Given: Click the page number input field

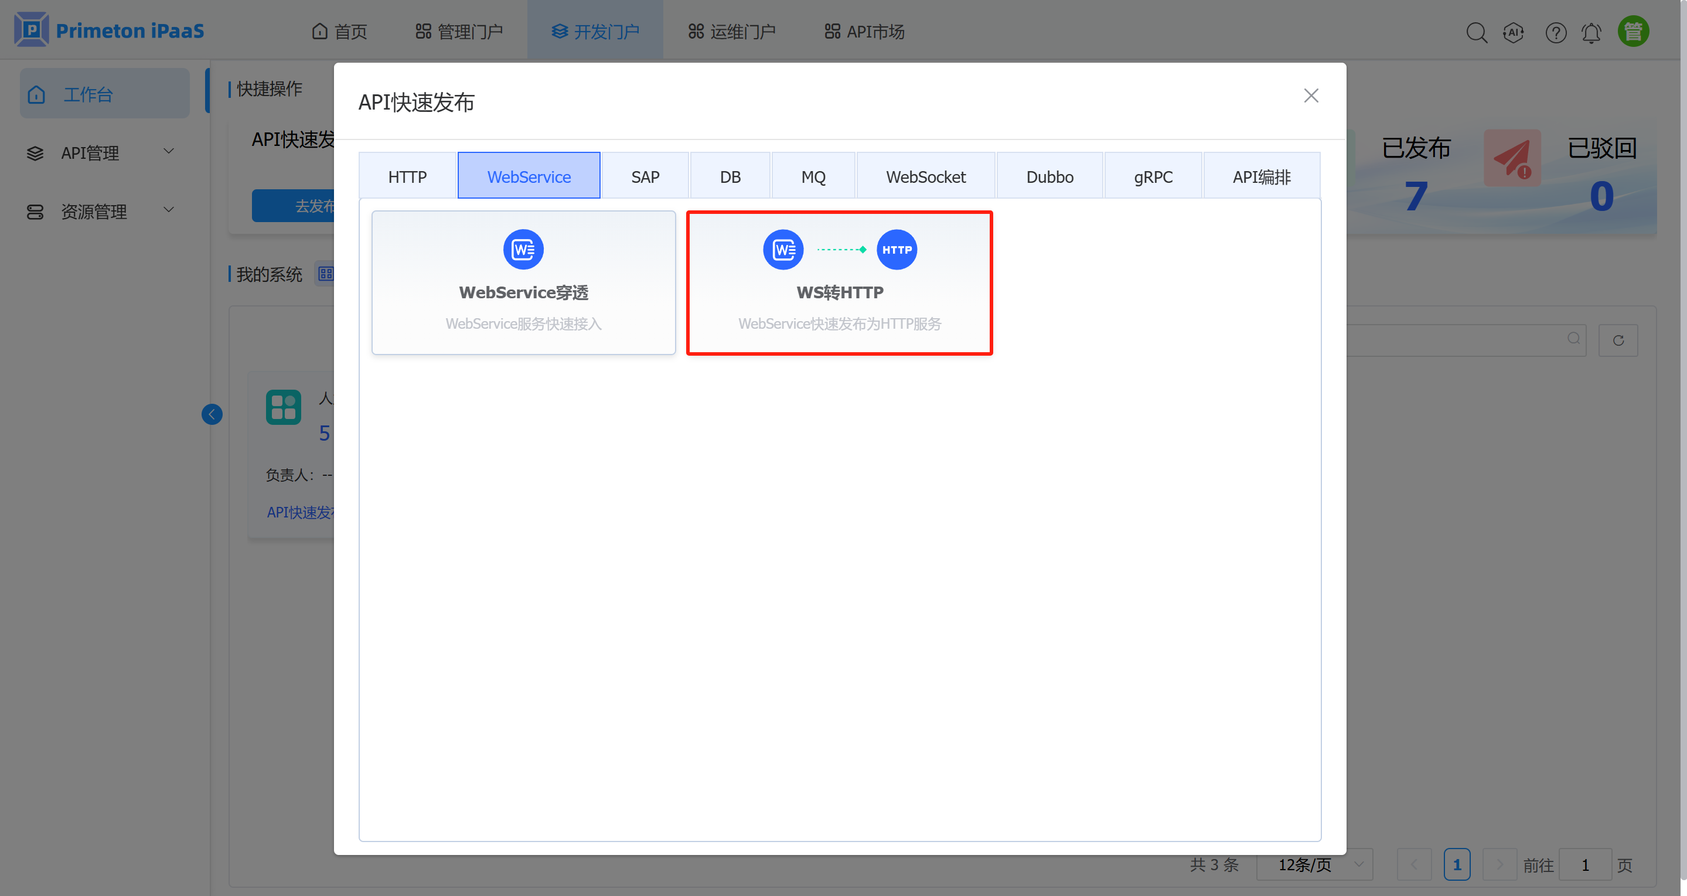Looking at the screenshot, I should click(x=1584, y=864).
